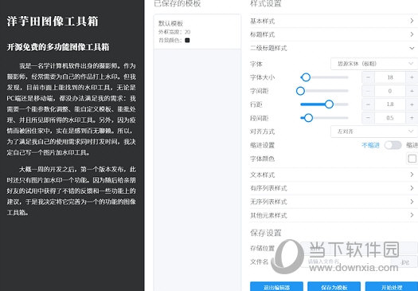Open the 字体颜色 color swatch
The image size is (418, 291).
click(x=412, y=159)
